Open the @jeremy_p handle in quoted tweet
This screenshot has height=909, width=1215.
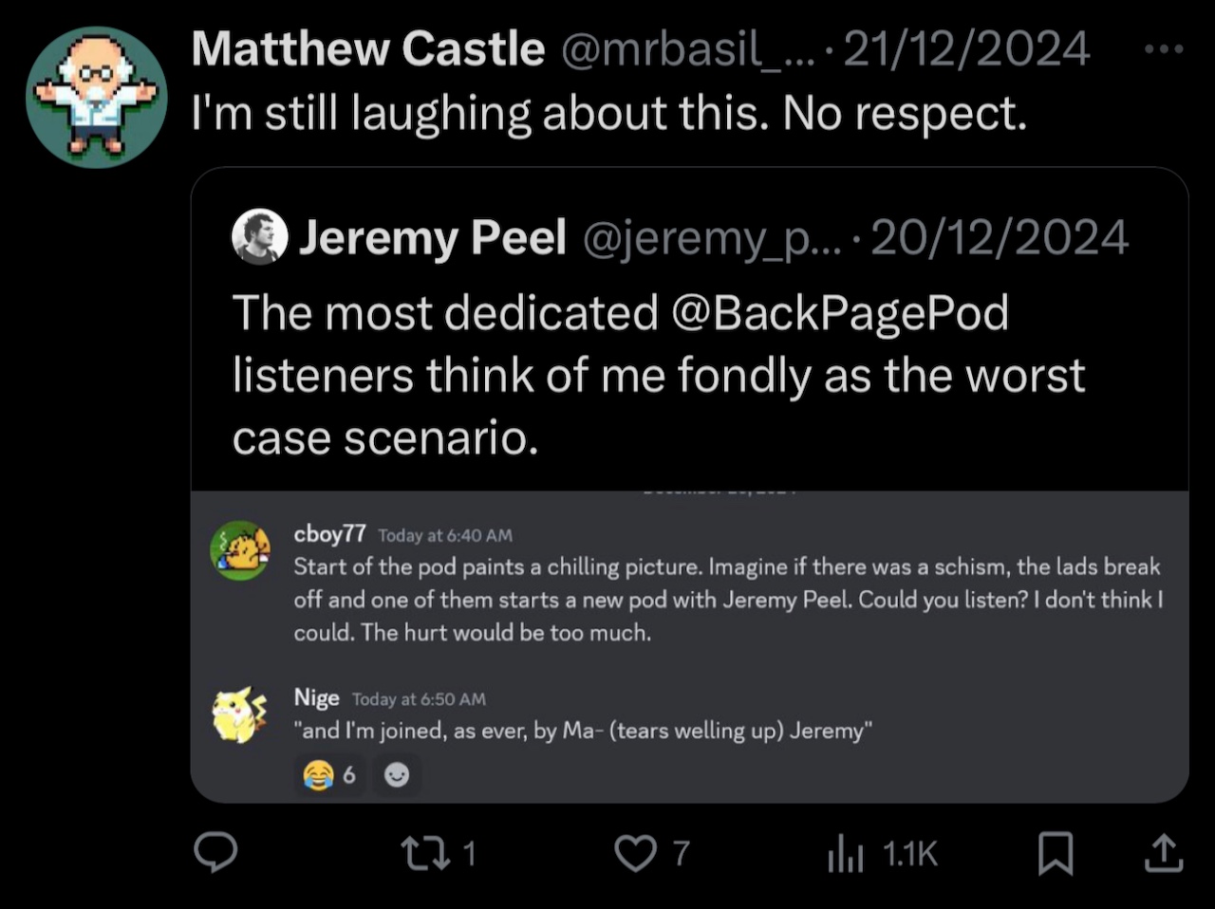click(x=714, y=238)
